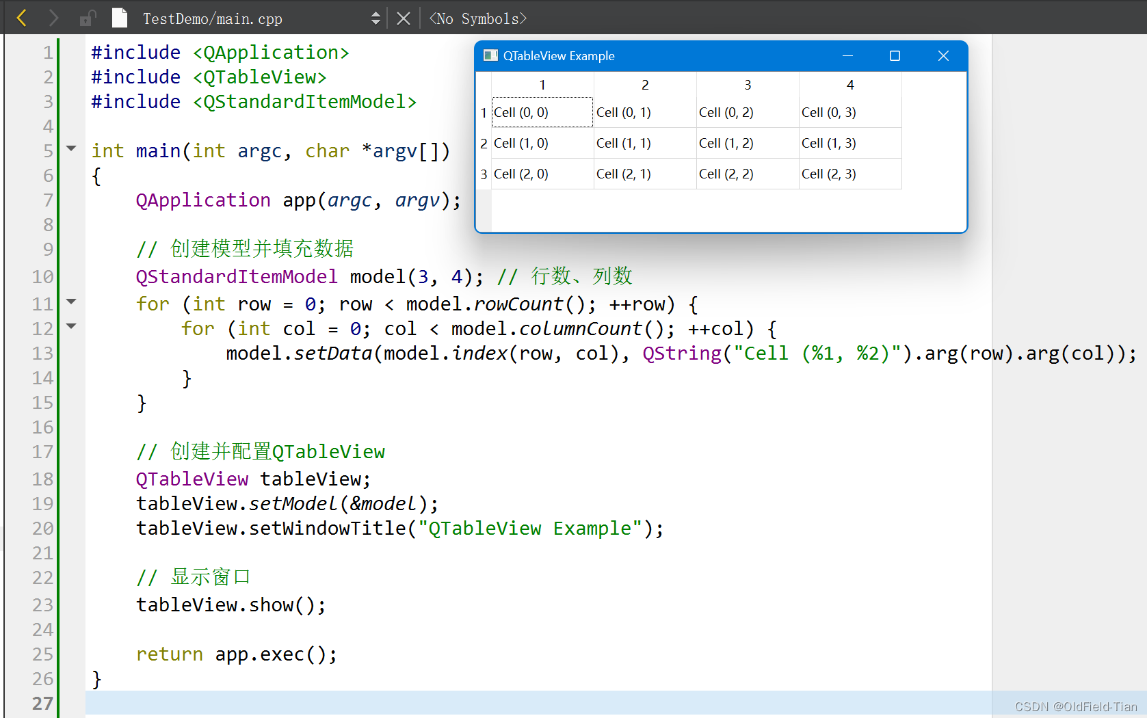Click the main function name on line 5
Image resolution: width=1147 pixels, height=718 pixels.
point(158,150)
